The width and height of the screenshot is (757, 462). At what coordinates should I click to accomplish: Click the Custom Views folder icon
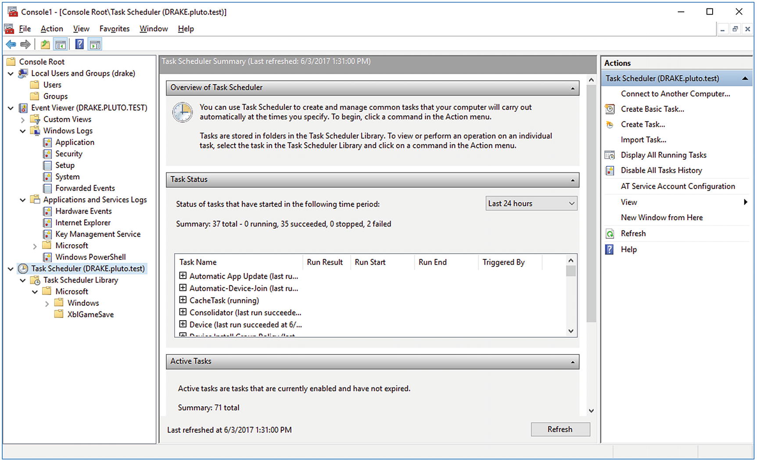35,119
